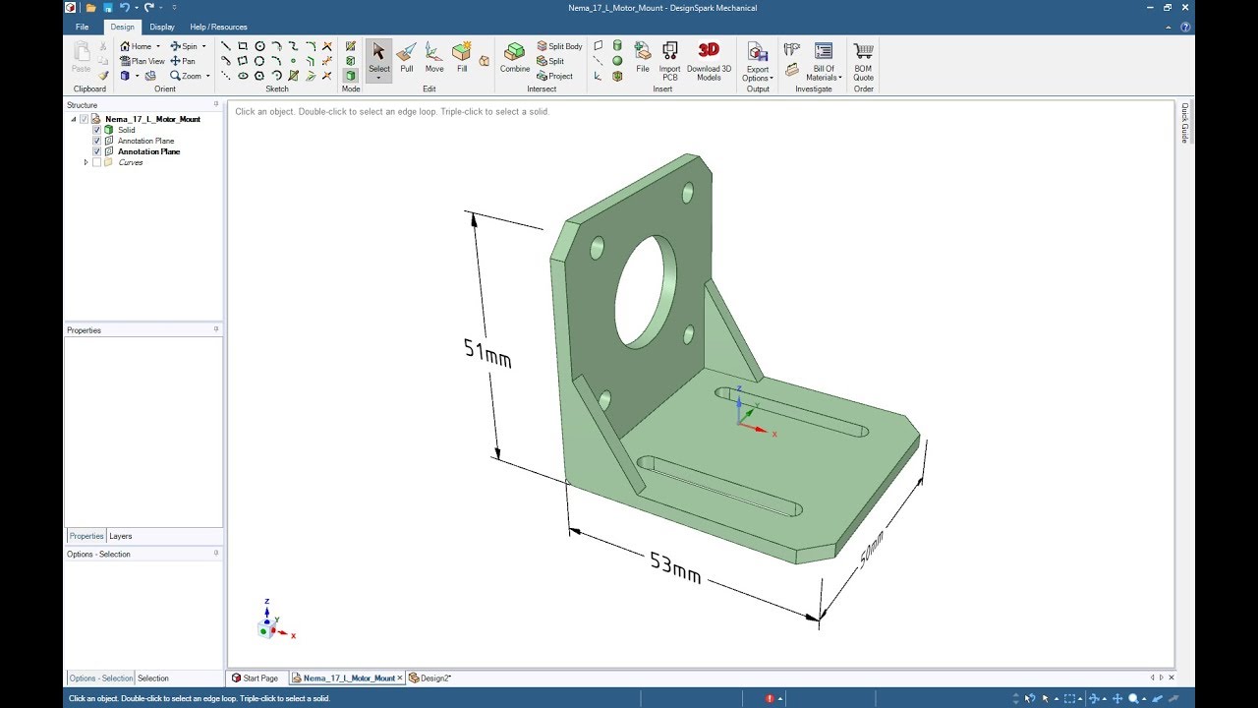Collapse the Nema_17_L_Motor_Mount tree node

(73, 119)
